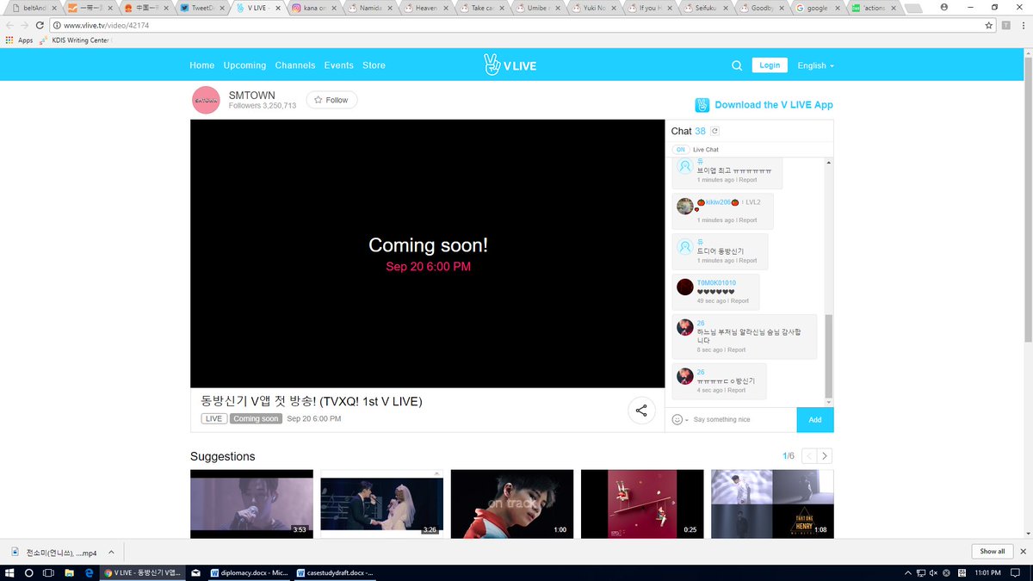The width and height of the screenshot is (1033, 581).
Task: Open the search magnifier icon
Action: 737,65
